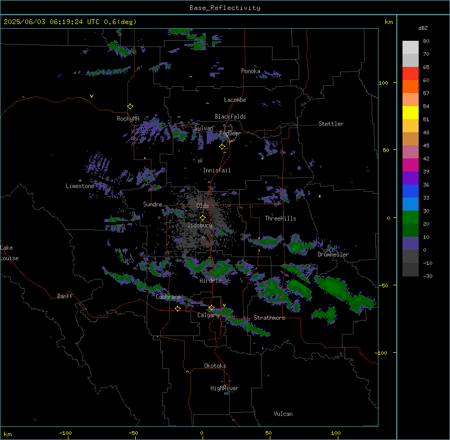The height and width of the screenshot is (440, 450).
Task: Click the Innisfail town label
Action: click(217, 170)
